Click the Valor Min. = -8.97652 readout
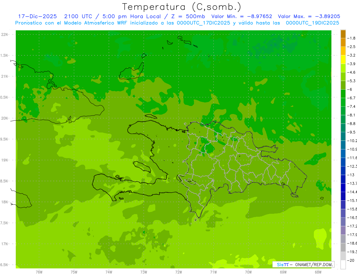Viewport: 357px width, 276px height. pos(242,16)
